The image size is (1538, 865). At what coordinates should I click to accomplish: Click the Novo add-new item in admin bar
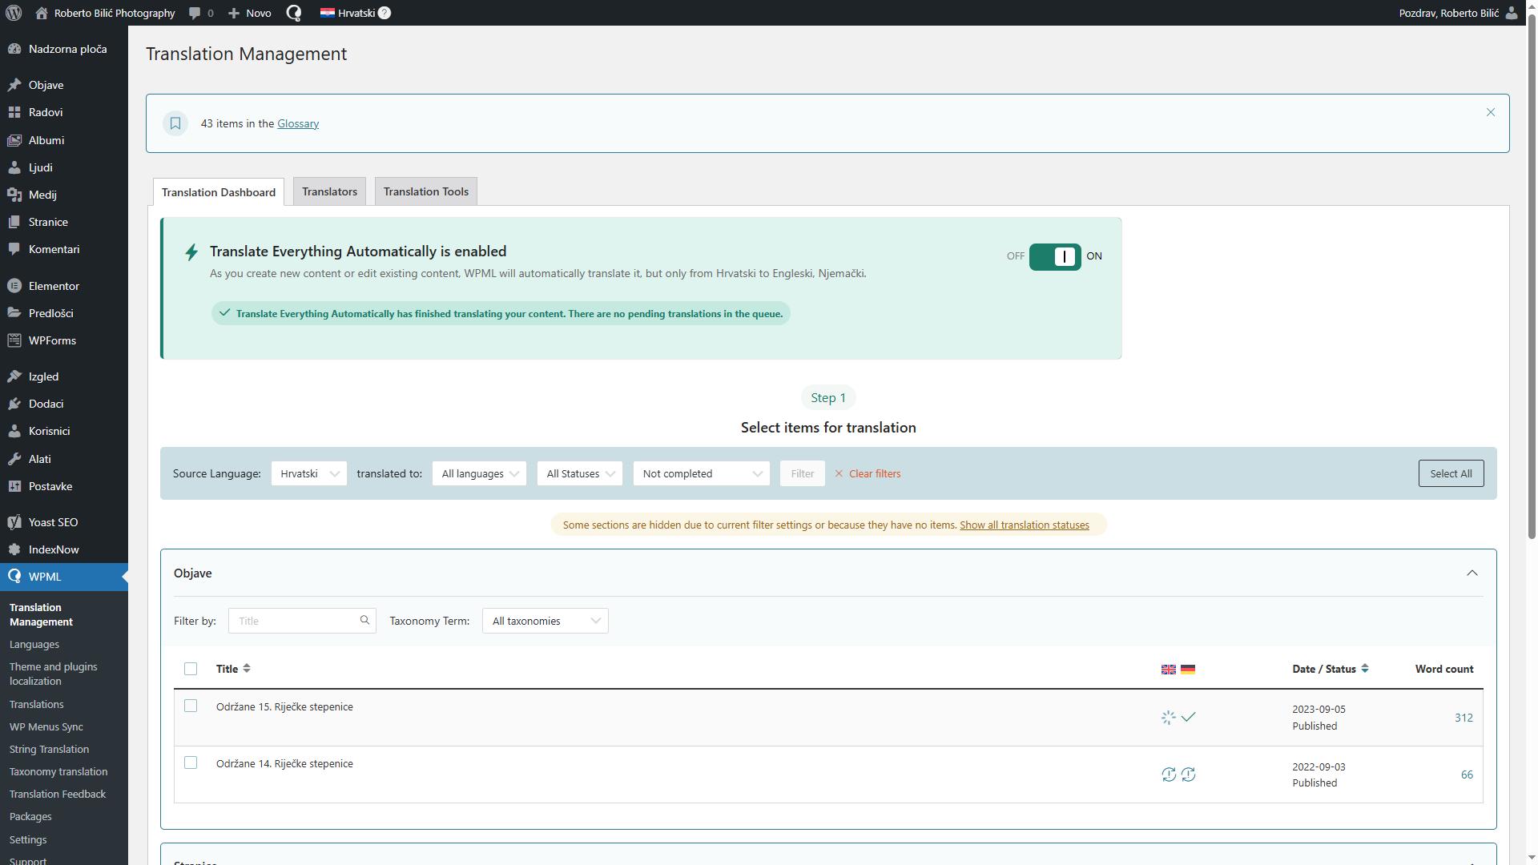click(250, 13)
